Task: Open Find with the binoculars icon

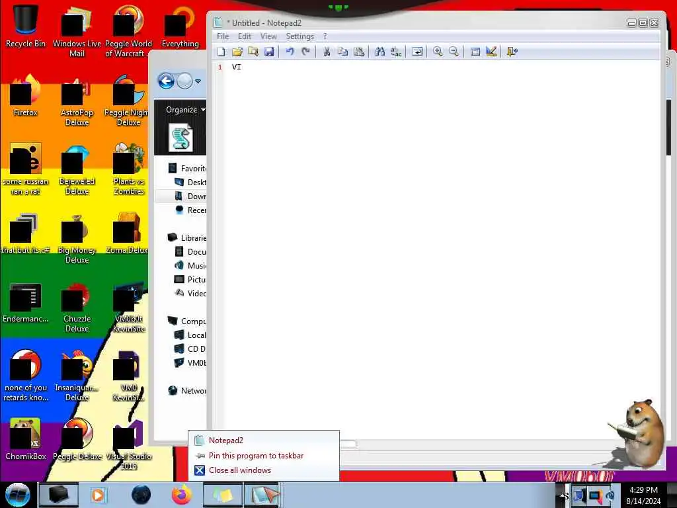Action: (x=380, y=52)
